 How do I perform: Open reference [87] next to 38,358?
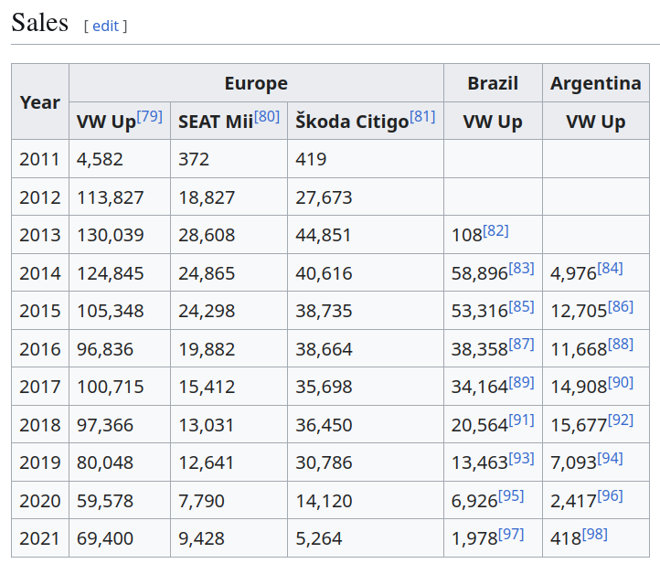pos(522,345)
